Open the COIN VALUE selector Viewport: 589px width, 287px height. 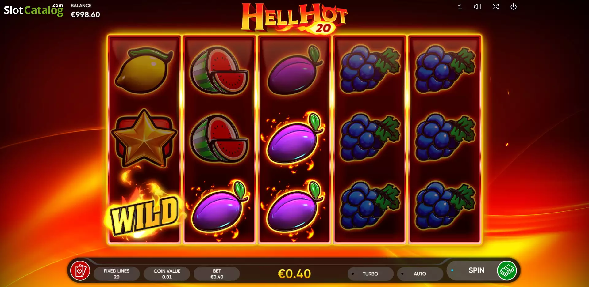pos(167,274)
